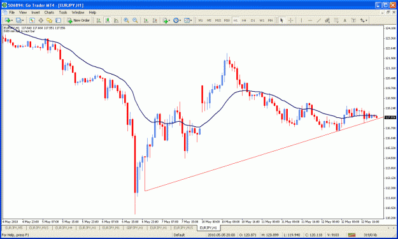Screen dimensions: 398x239
Task: Open the Tools menu
Action: coord(63,12)
